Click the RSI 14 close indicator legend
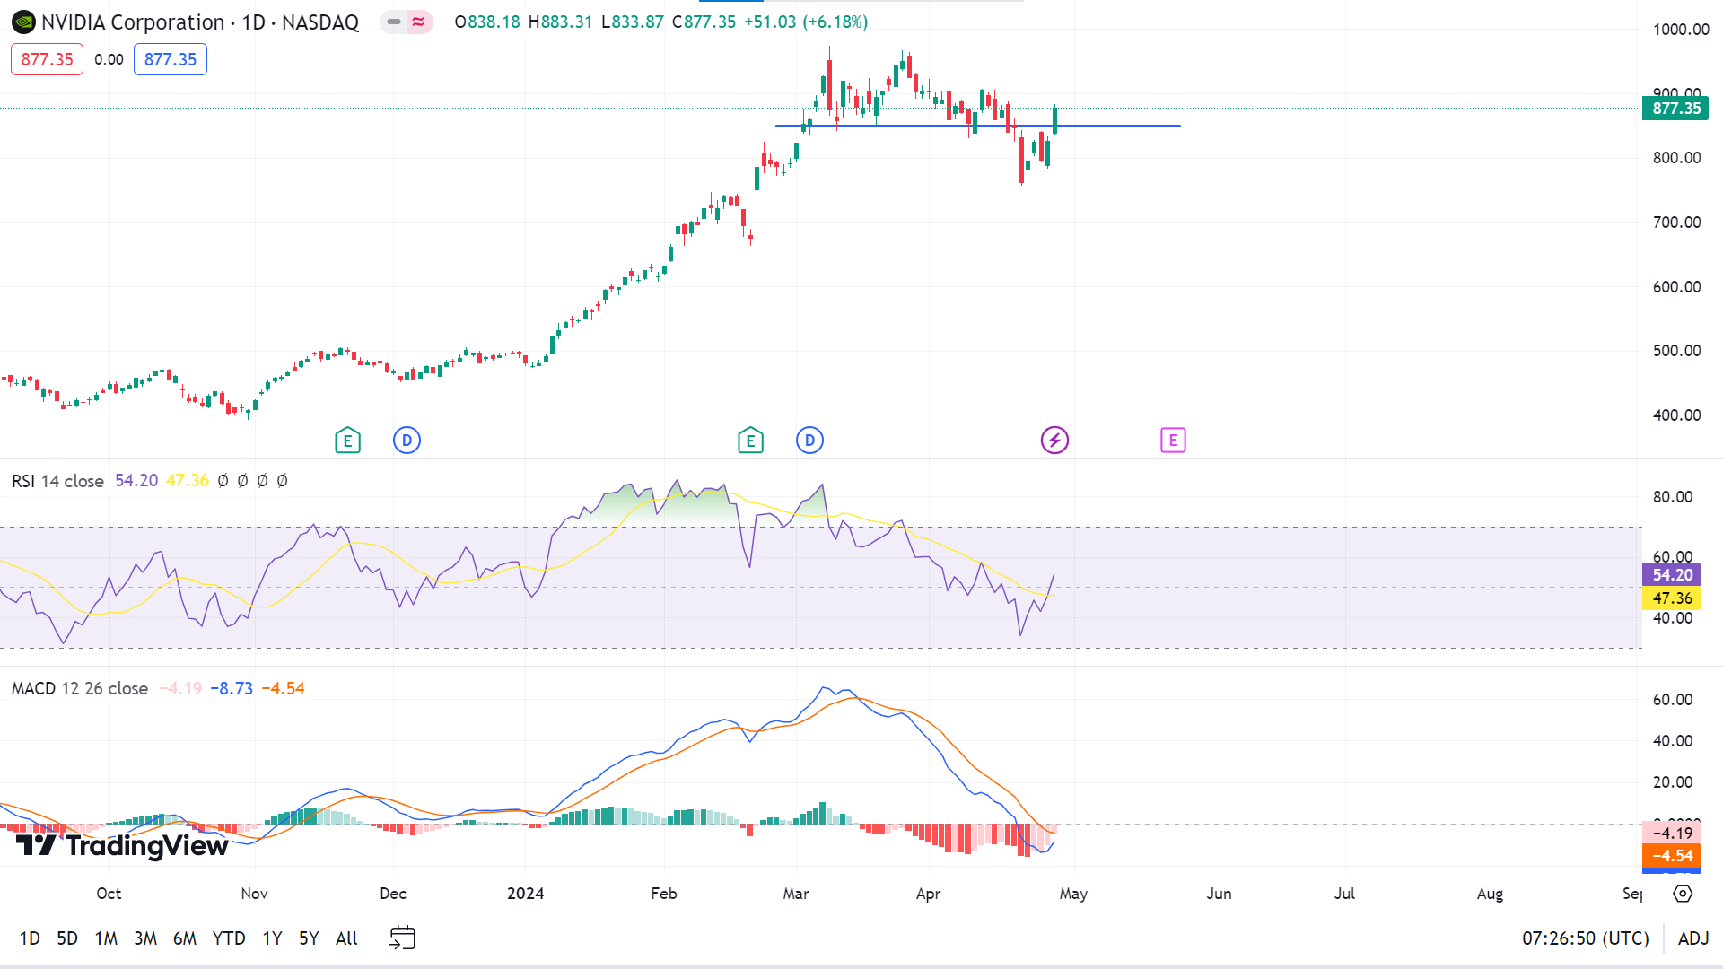Screen dimensions: 1723x969 [57, 481]
